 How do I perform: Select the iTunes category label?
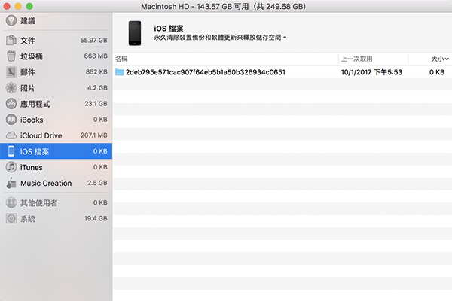click(31, 167)
